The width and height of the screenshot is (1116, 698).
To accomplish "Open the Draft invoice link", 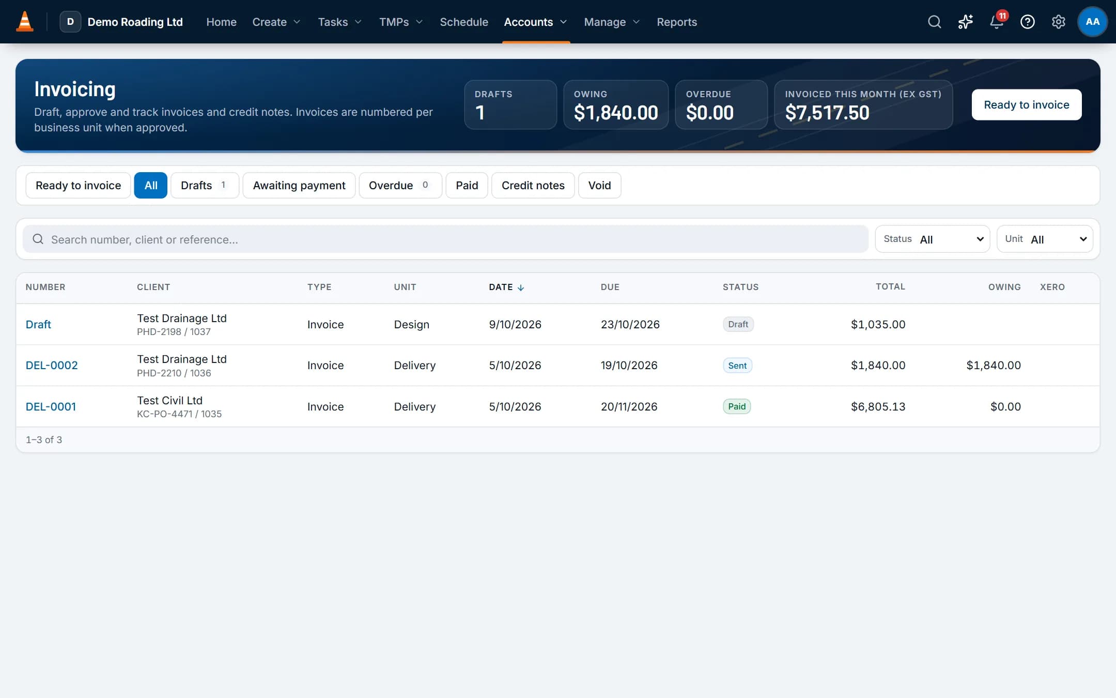I will [38, 324].
